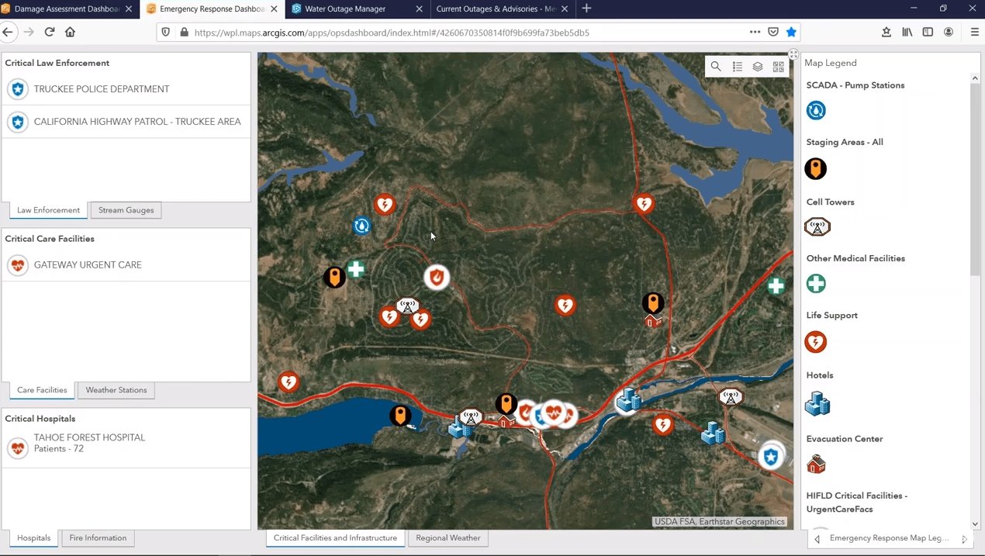The height and width of the screenshot is (556, 985).
Task: Show site security lock information
Action: click(184, 33)
